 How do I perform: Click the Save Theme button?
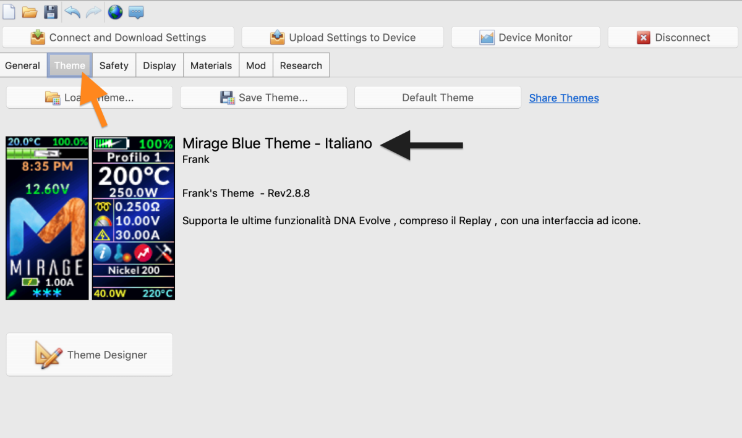(x=263, y=98)
